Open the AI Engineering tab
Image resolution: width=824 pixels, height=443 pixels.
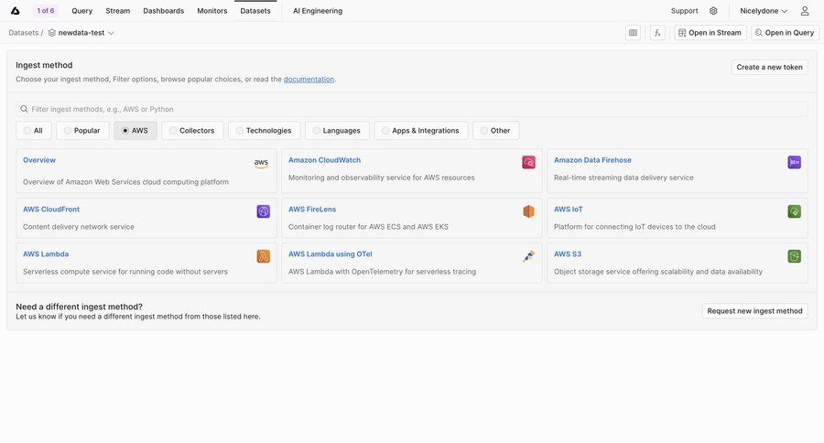pos(318,10)
